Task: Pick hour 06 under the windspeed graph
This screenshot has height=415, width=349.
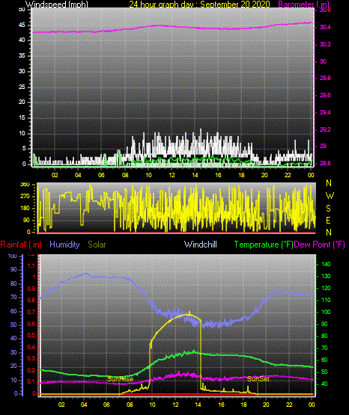Action: pos(102,175)
